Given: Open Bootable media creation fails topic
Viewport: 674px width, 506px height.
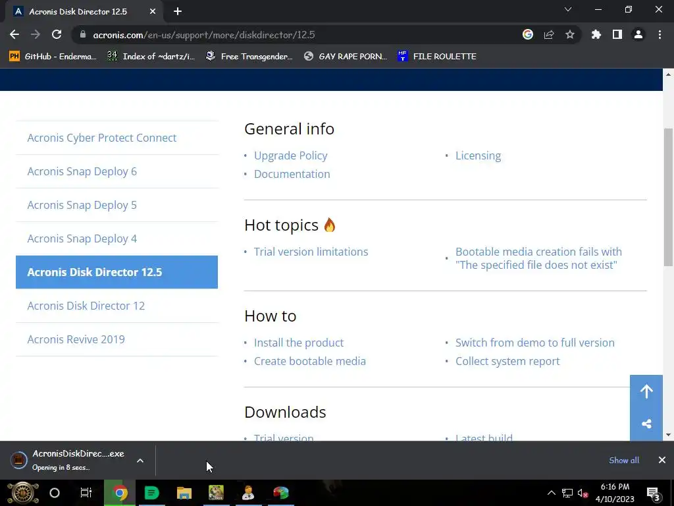Looking at the screenshot, I should [538, 258].
